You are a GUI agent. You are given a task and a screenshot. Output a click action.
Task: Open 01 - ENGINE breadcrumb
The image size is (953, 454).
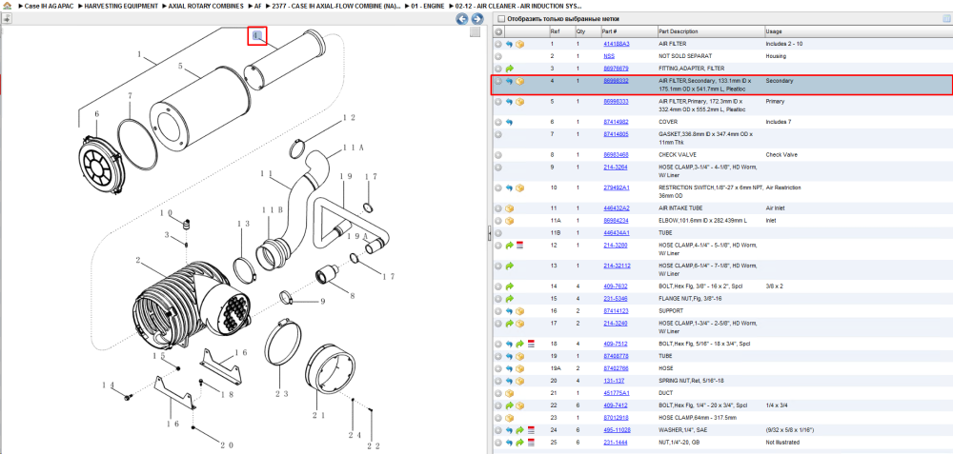(429, 6)
